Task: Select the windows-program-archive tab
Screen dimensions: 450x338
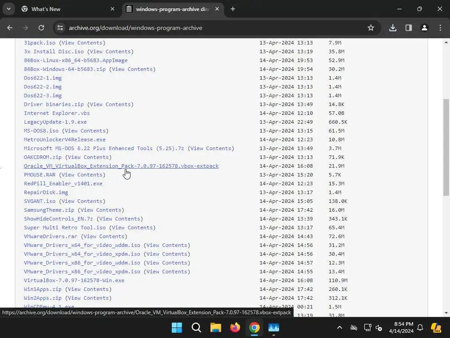Action: 172,9
